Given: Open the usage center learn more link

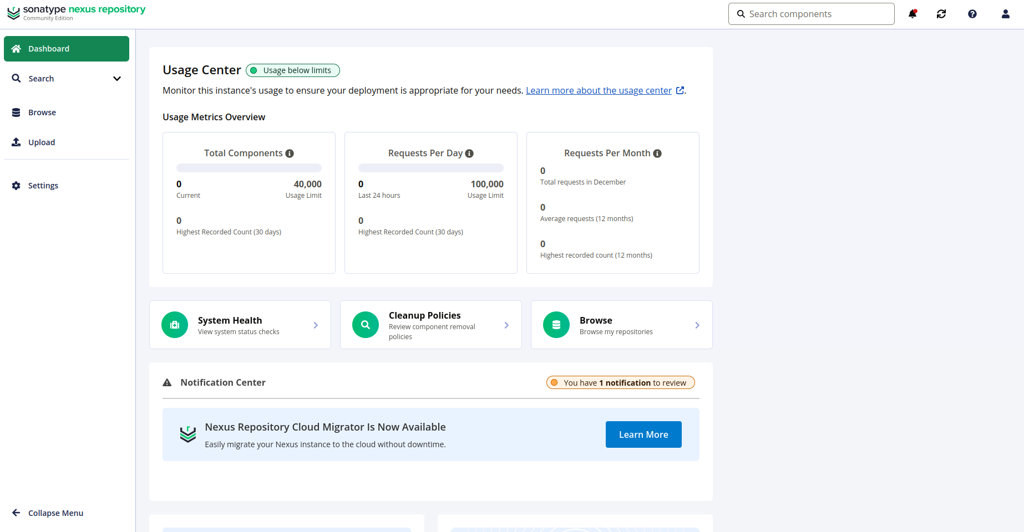Looking at the screenshot, I should (x=599, y=91).
